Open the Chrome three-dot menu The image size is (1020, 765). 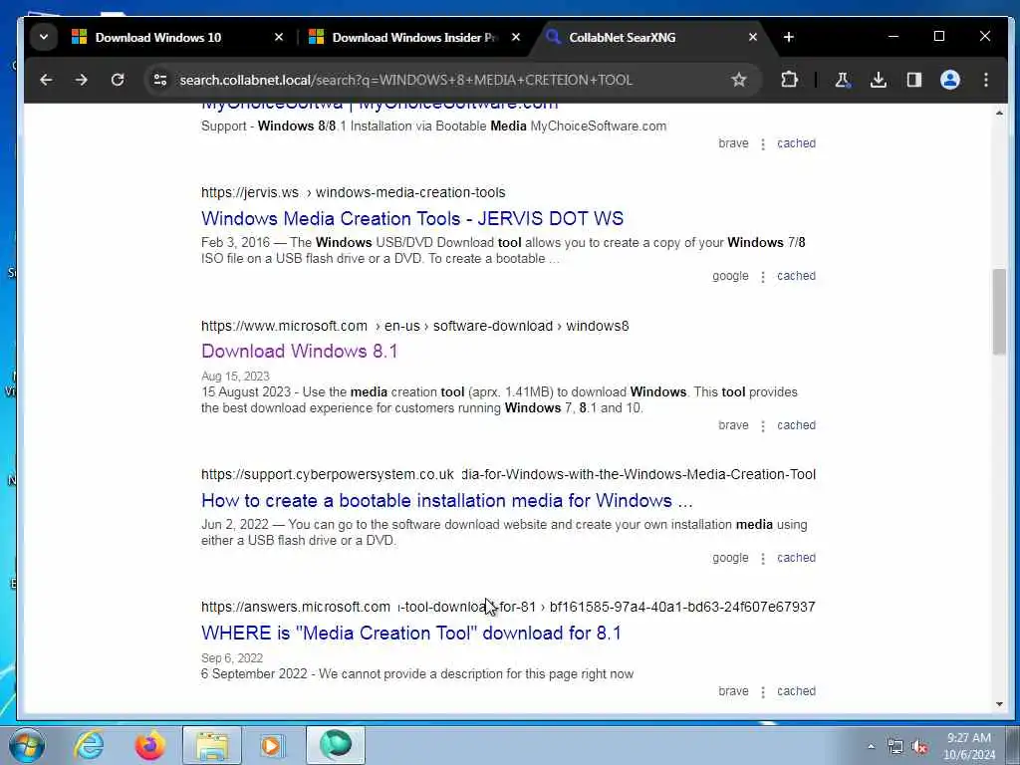coord(986,80)
